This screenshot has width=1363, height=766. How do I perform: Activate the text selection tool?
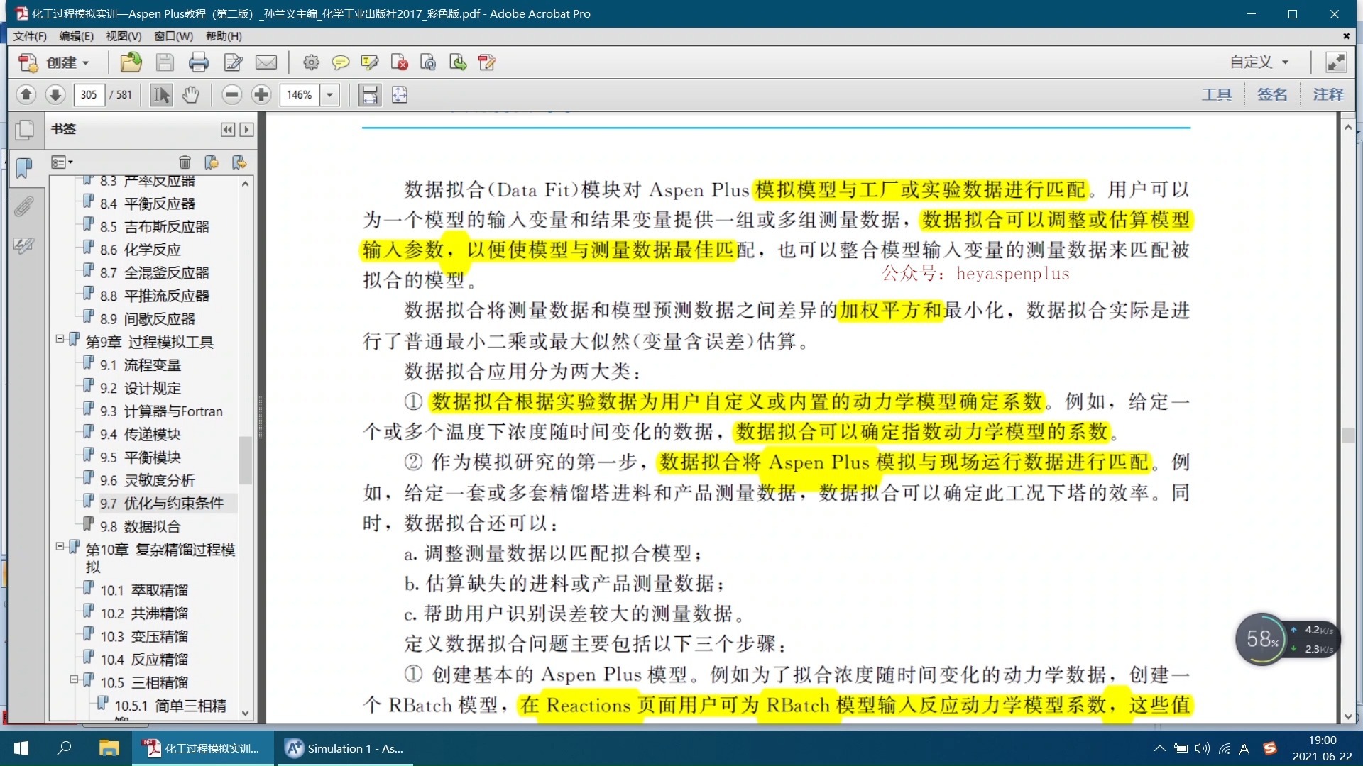click(161, 94)
